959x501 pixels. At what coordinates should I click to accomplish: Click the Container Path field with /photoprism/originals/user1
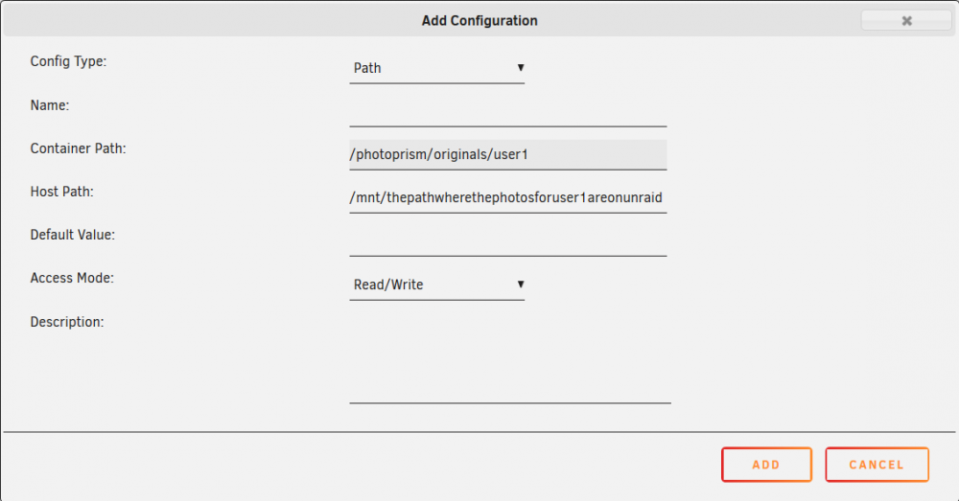pos(507,154)
